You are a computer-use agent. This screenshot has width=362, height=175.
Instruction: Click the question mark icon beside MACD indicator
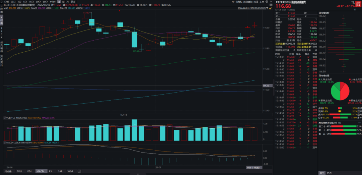(5, 142)
